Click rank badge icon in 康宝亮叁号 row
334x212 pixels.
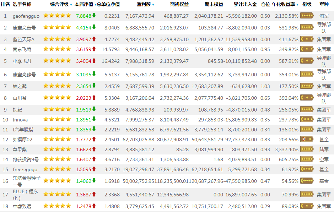point(307,27)
